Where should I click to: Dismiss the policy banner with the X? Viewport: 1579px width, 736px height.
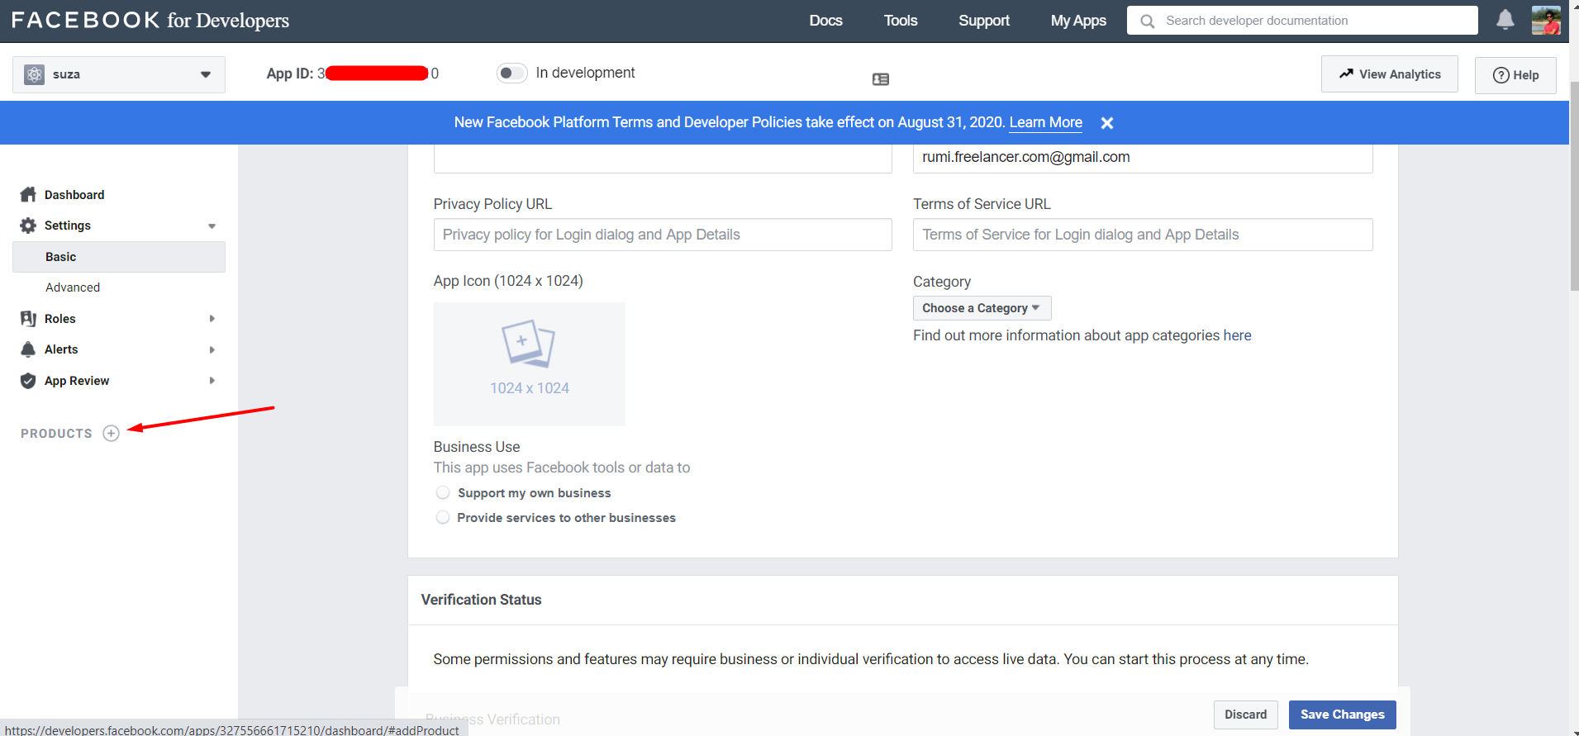1107,123
